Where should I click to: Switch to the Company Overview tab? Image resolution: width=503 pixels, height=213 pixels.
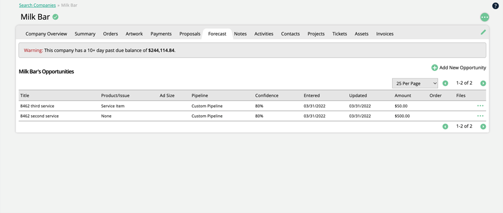(x=46, y=34)
